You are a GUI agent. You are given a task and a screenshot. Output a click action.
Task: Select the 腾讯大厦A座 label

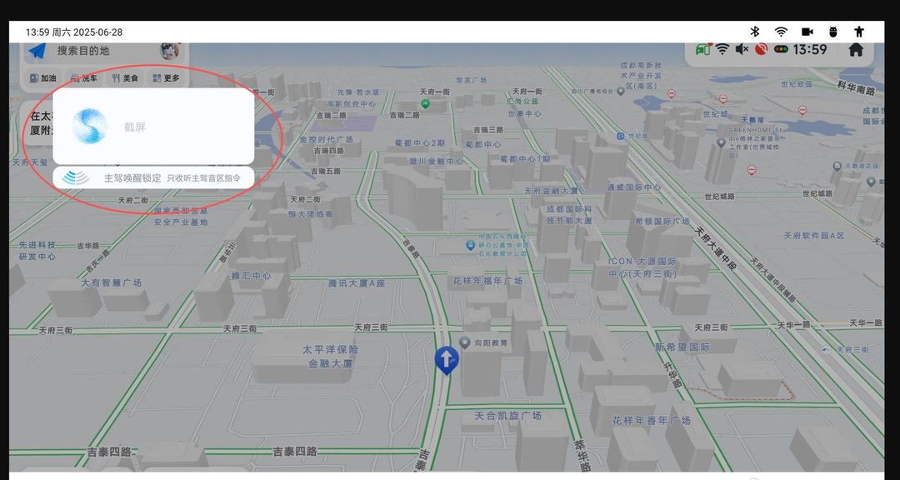coord(357,283)
